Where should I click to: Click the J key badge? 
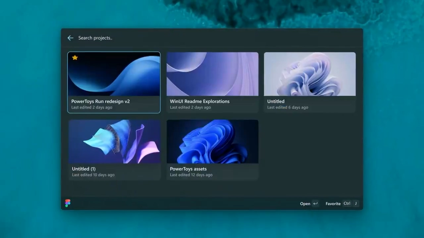[x=356, y=204]
